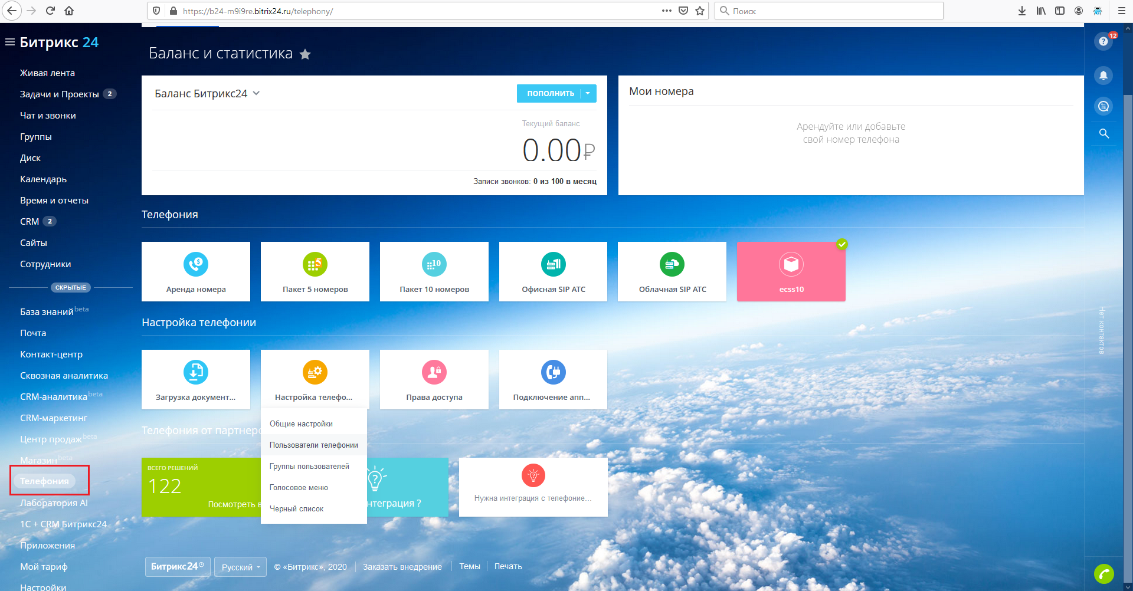1133x591 pixels.
Task: Bookmark this page with browser star
Action: tap(700, 11)
